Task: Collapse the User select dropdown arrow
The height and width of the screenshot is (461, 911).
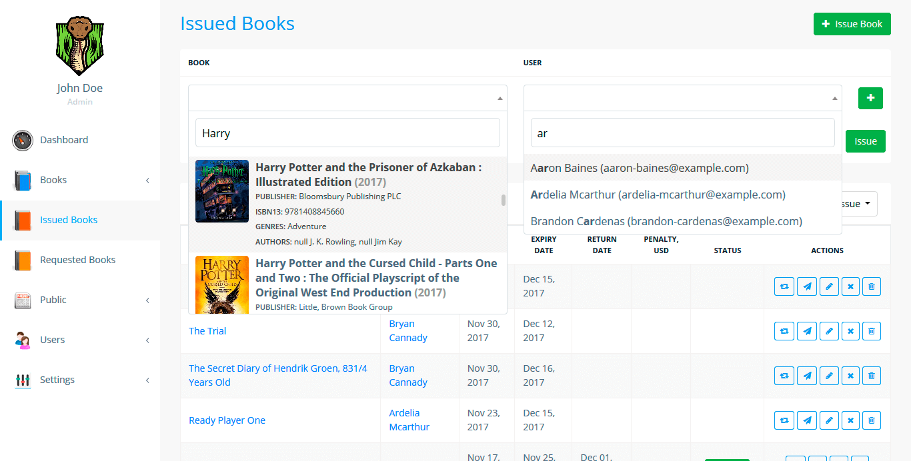Action: (834, 99)
